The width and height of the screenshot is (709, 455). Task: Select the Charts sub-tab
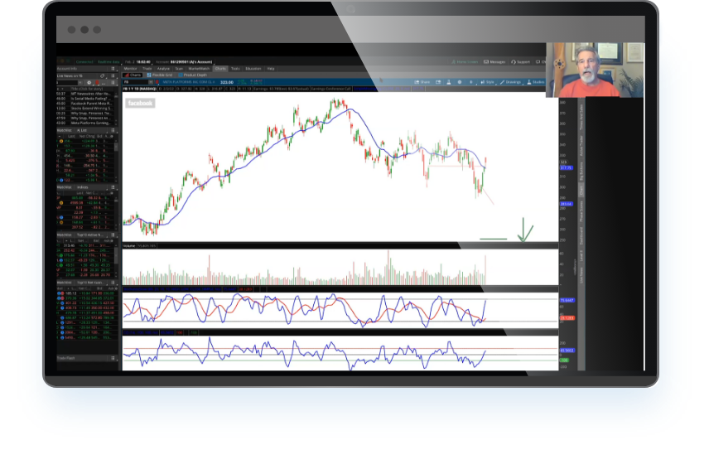pyautogui.click(x=133, y=75)
